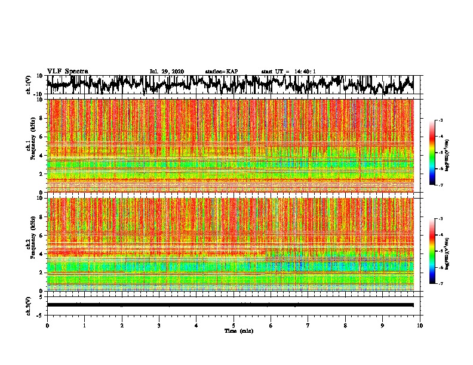
Task: Click inside the ch.2 spectrogram panel
Action: pos(230,245)
